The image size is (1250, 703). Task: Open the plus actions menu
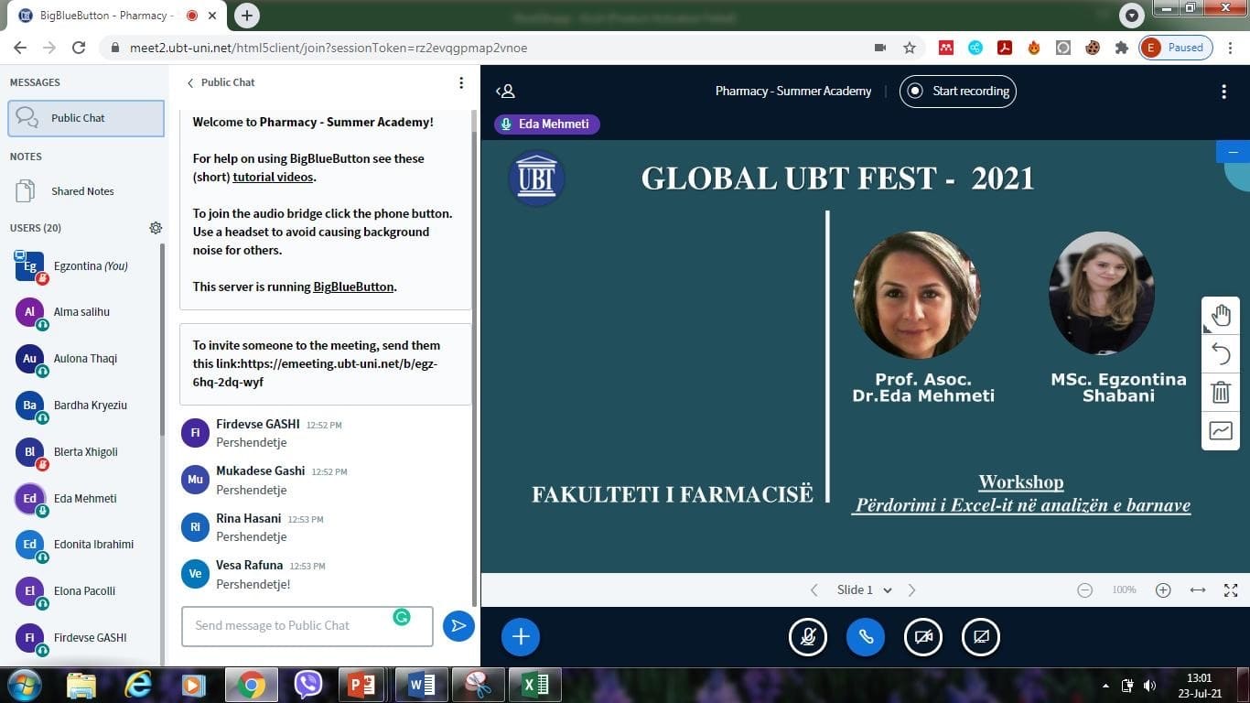point(520,636)
